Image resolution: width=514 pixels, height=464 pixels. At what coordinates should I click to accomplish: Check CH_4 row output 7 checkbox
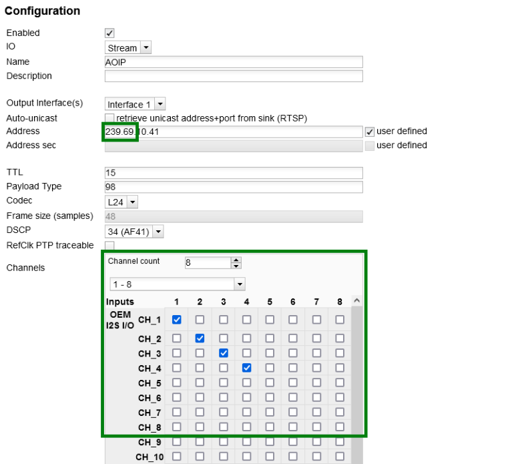point(316,368)
